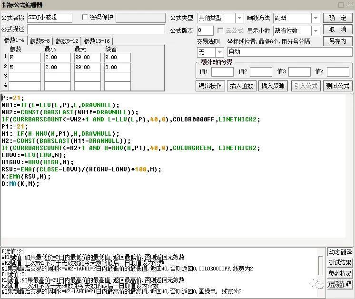355x299 pixels.
Task: Click 测试公式 button
Action: tap(337, 86)
